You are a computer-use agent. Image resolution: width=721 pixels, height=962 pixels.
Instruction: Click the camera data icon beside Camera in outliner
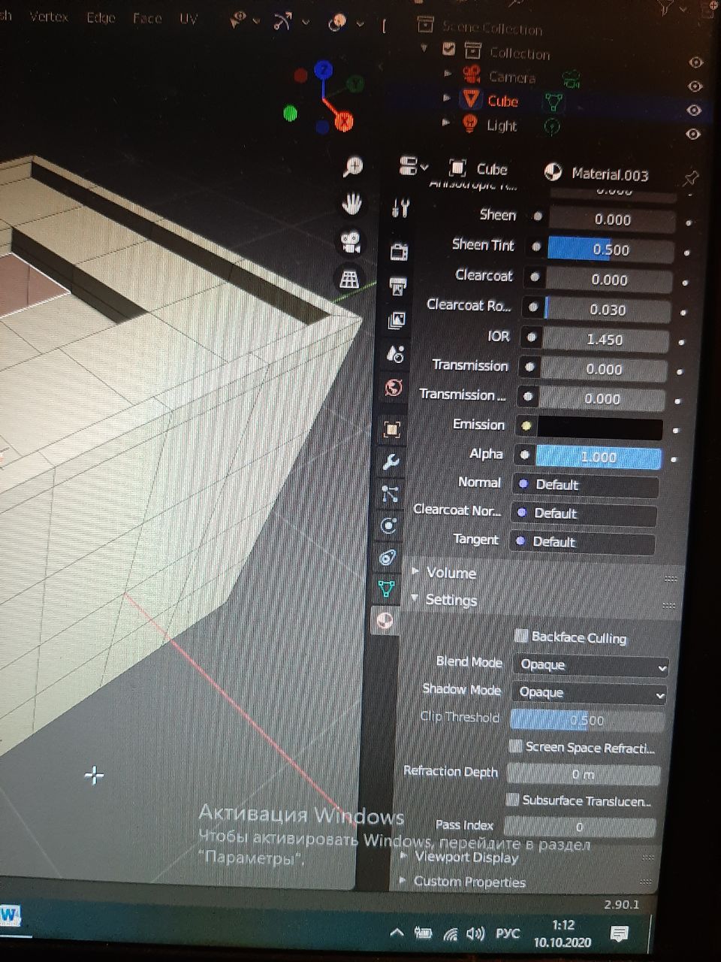[572, 77]
